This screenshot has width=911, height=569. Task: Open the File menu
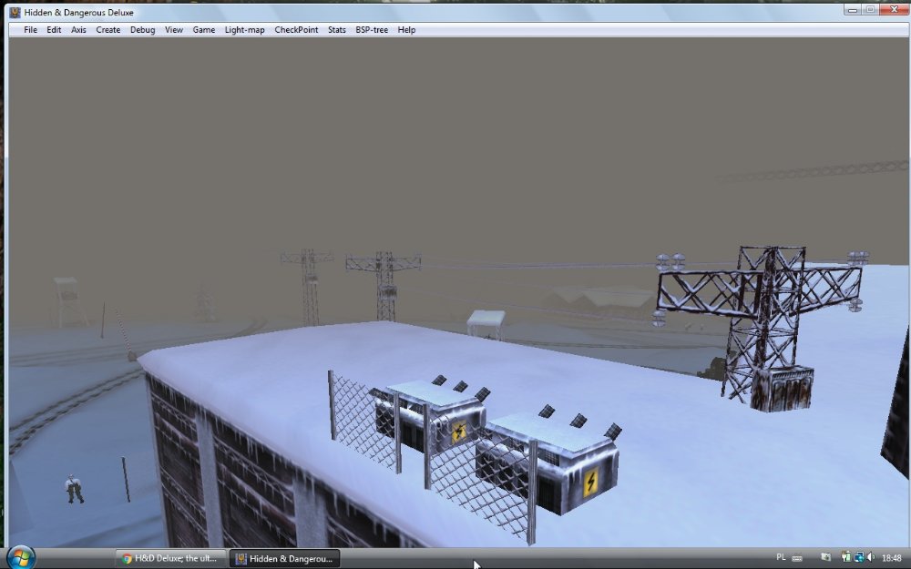click(30, 30)
